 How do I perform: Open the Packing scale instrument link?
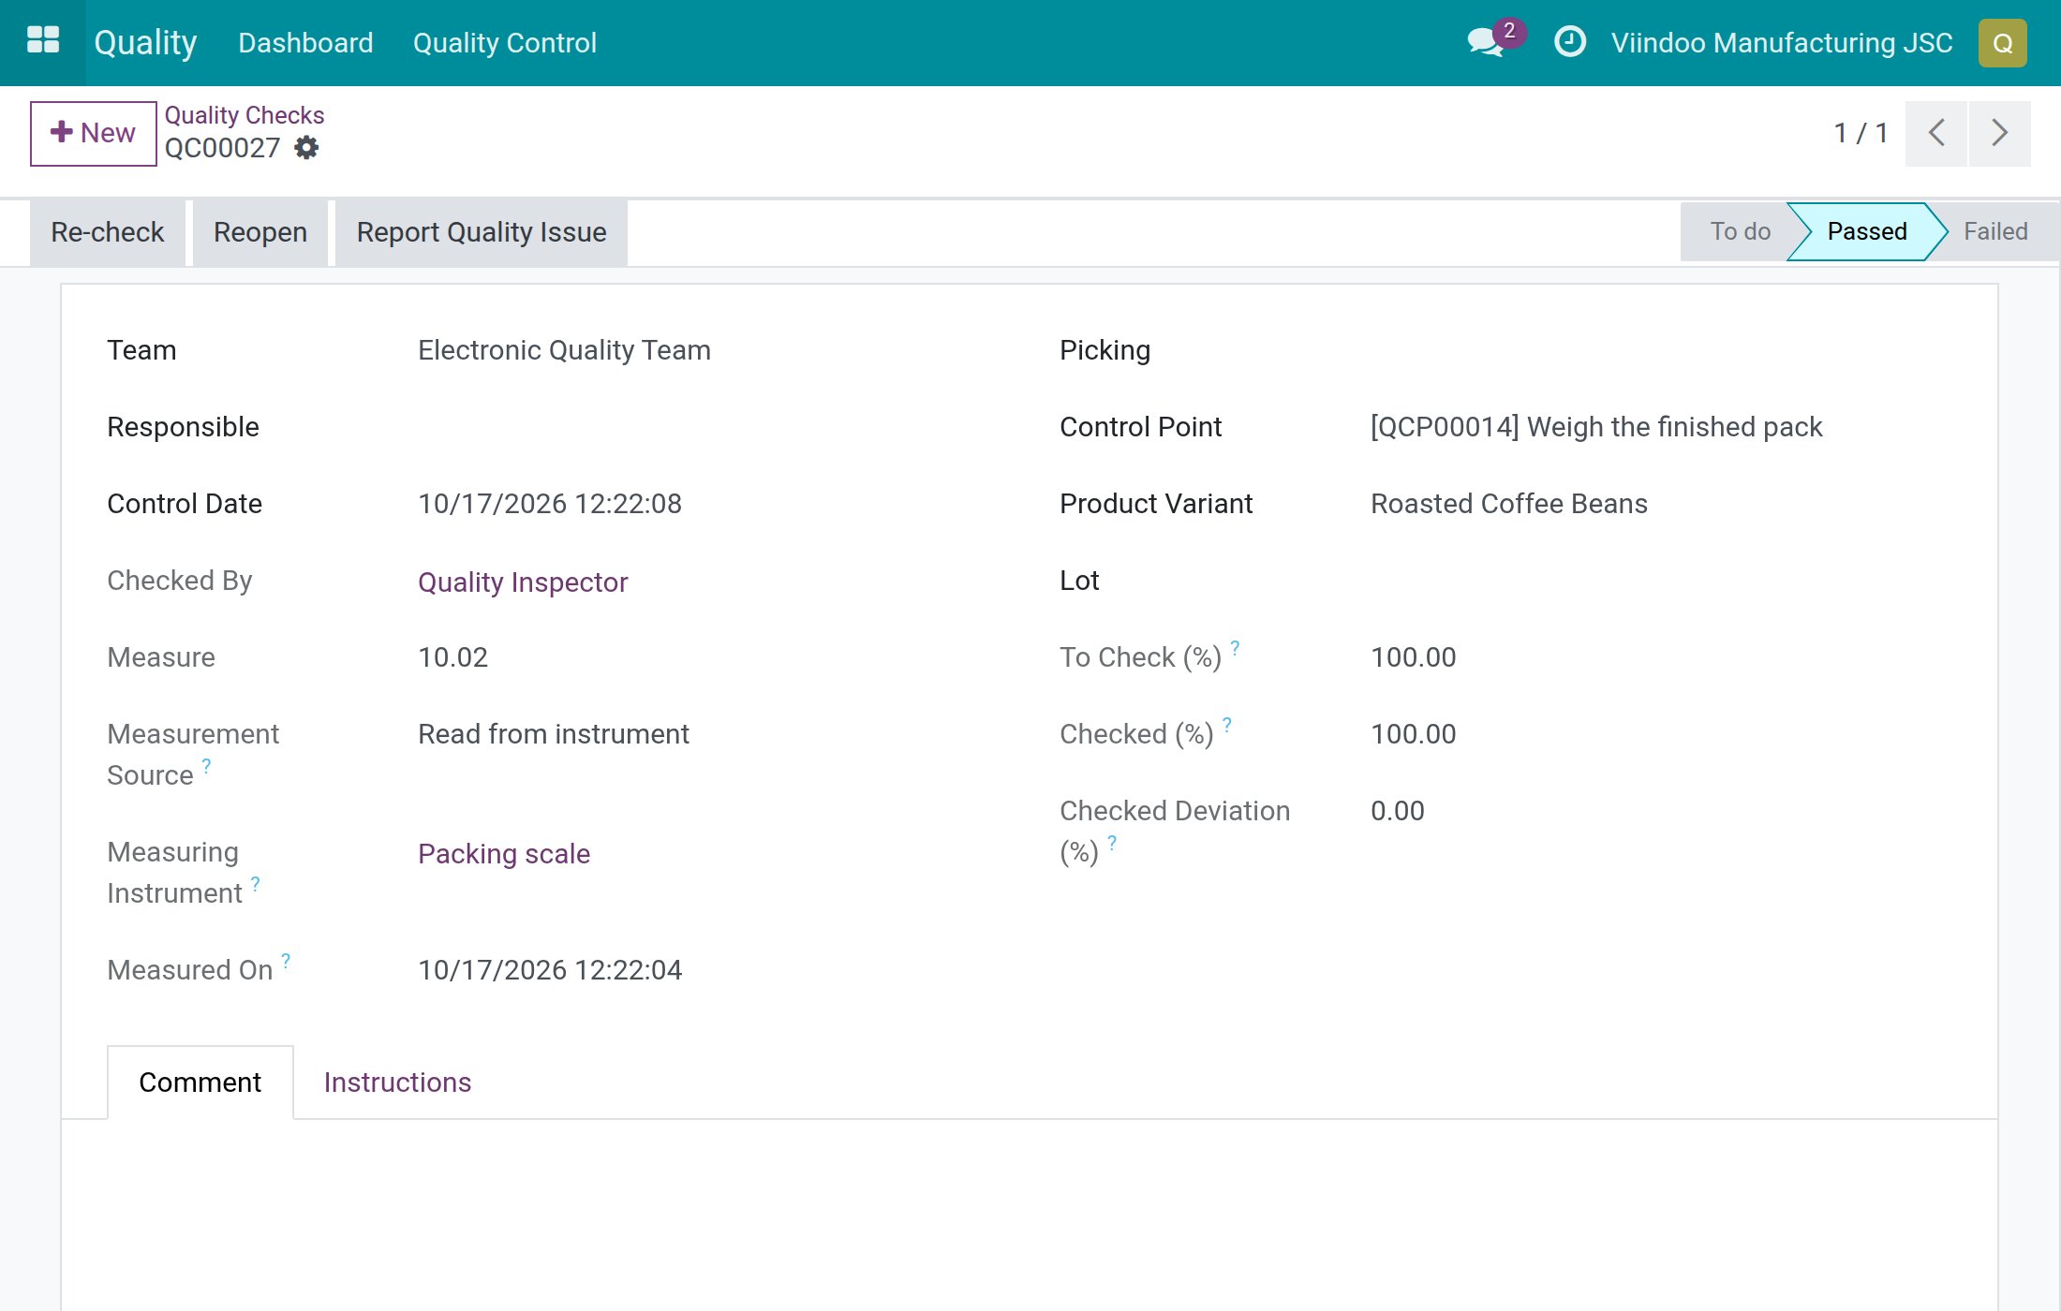[504, 854]
